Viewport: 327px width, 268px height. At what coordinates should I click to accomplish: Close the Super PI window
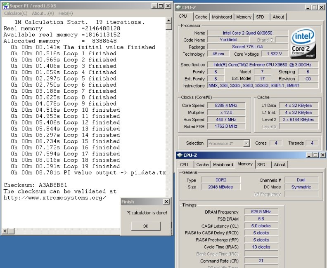(x=168, y=6)
